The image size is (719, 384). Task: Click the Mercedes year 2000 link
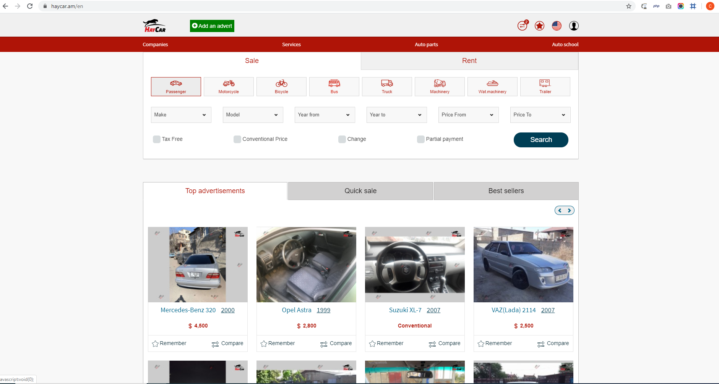(x=228, y=310)
